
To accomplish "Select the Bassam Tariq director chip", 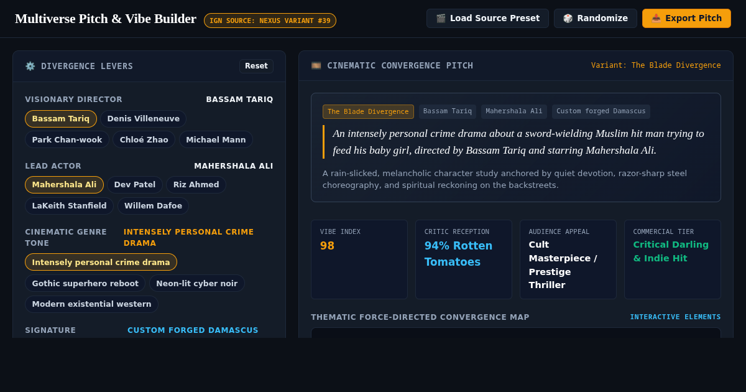I will [61, 119].
